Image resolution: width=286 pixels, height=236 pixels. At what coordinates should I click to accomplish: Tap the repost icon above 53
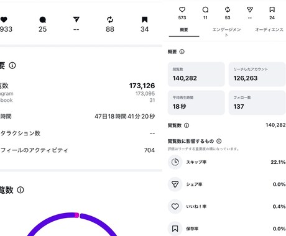pos(228,9)
